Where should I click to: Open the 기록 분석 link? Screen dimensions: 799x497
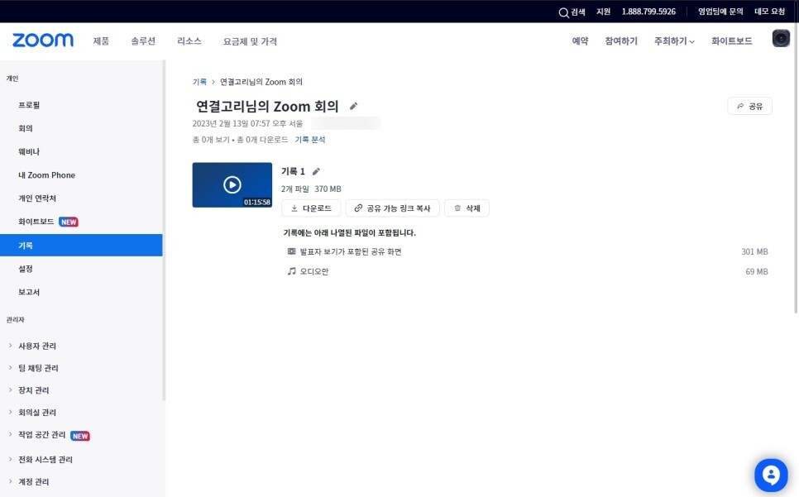[x=310, y=140]
